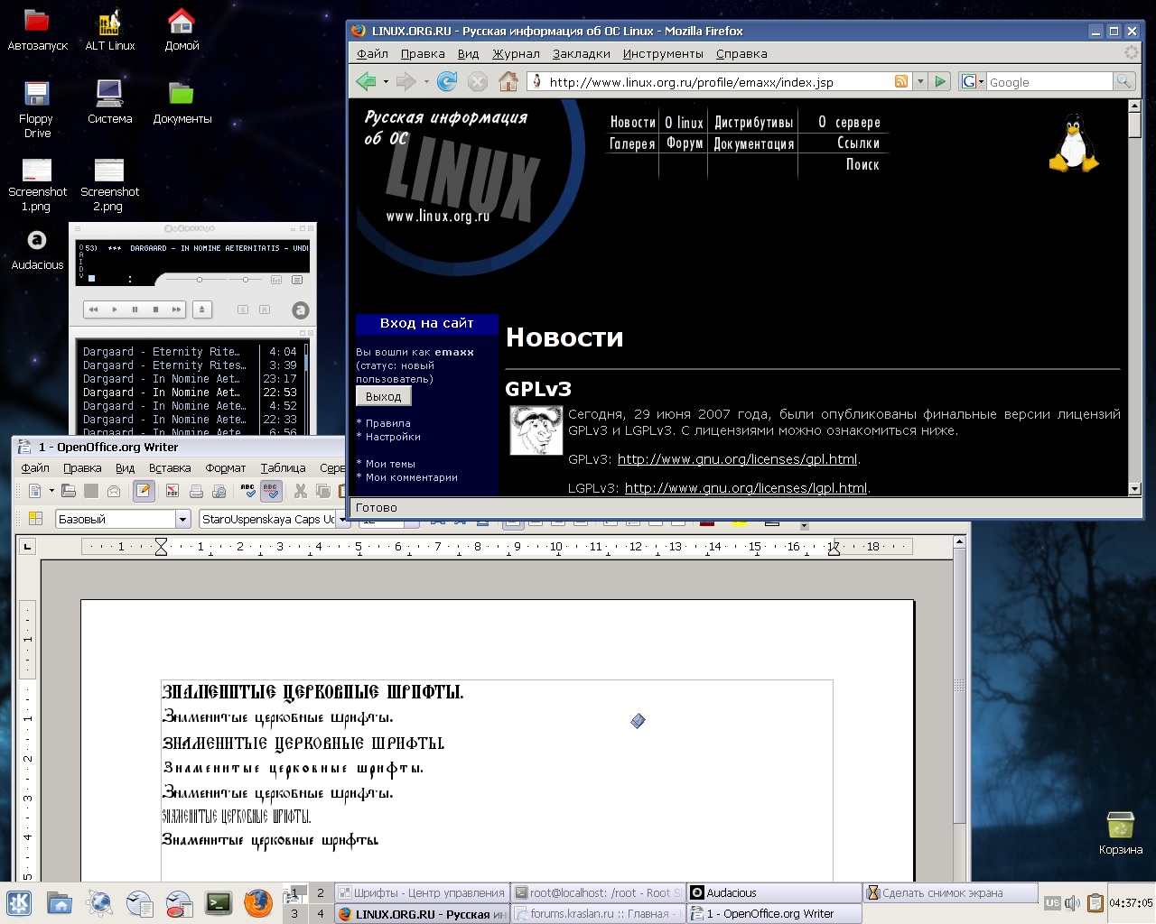Open the Настройки link in sidebar

point(393,437)
